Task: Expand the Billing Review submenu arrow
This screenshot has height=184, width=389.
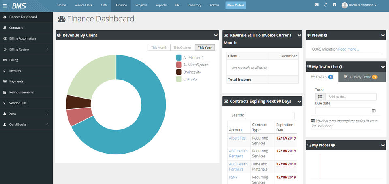Action: pos(47,49)
